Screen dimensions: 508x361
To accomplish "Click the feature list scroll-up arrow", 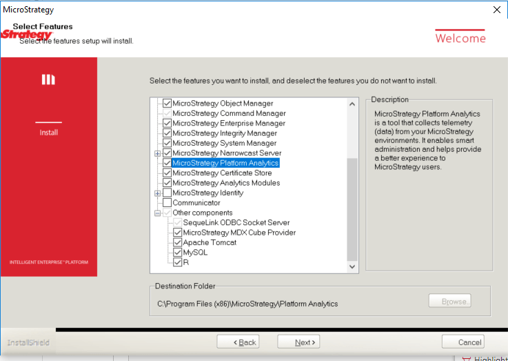I will pyautogui.click(x=352, y=104).
